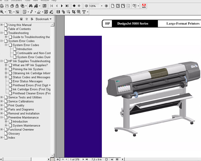Image resolution: width=201 pixels, height=161 pixels.
Task: Expand the Using this Manual bookmark
Action: 2,24
